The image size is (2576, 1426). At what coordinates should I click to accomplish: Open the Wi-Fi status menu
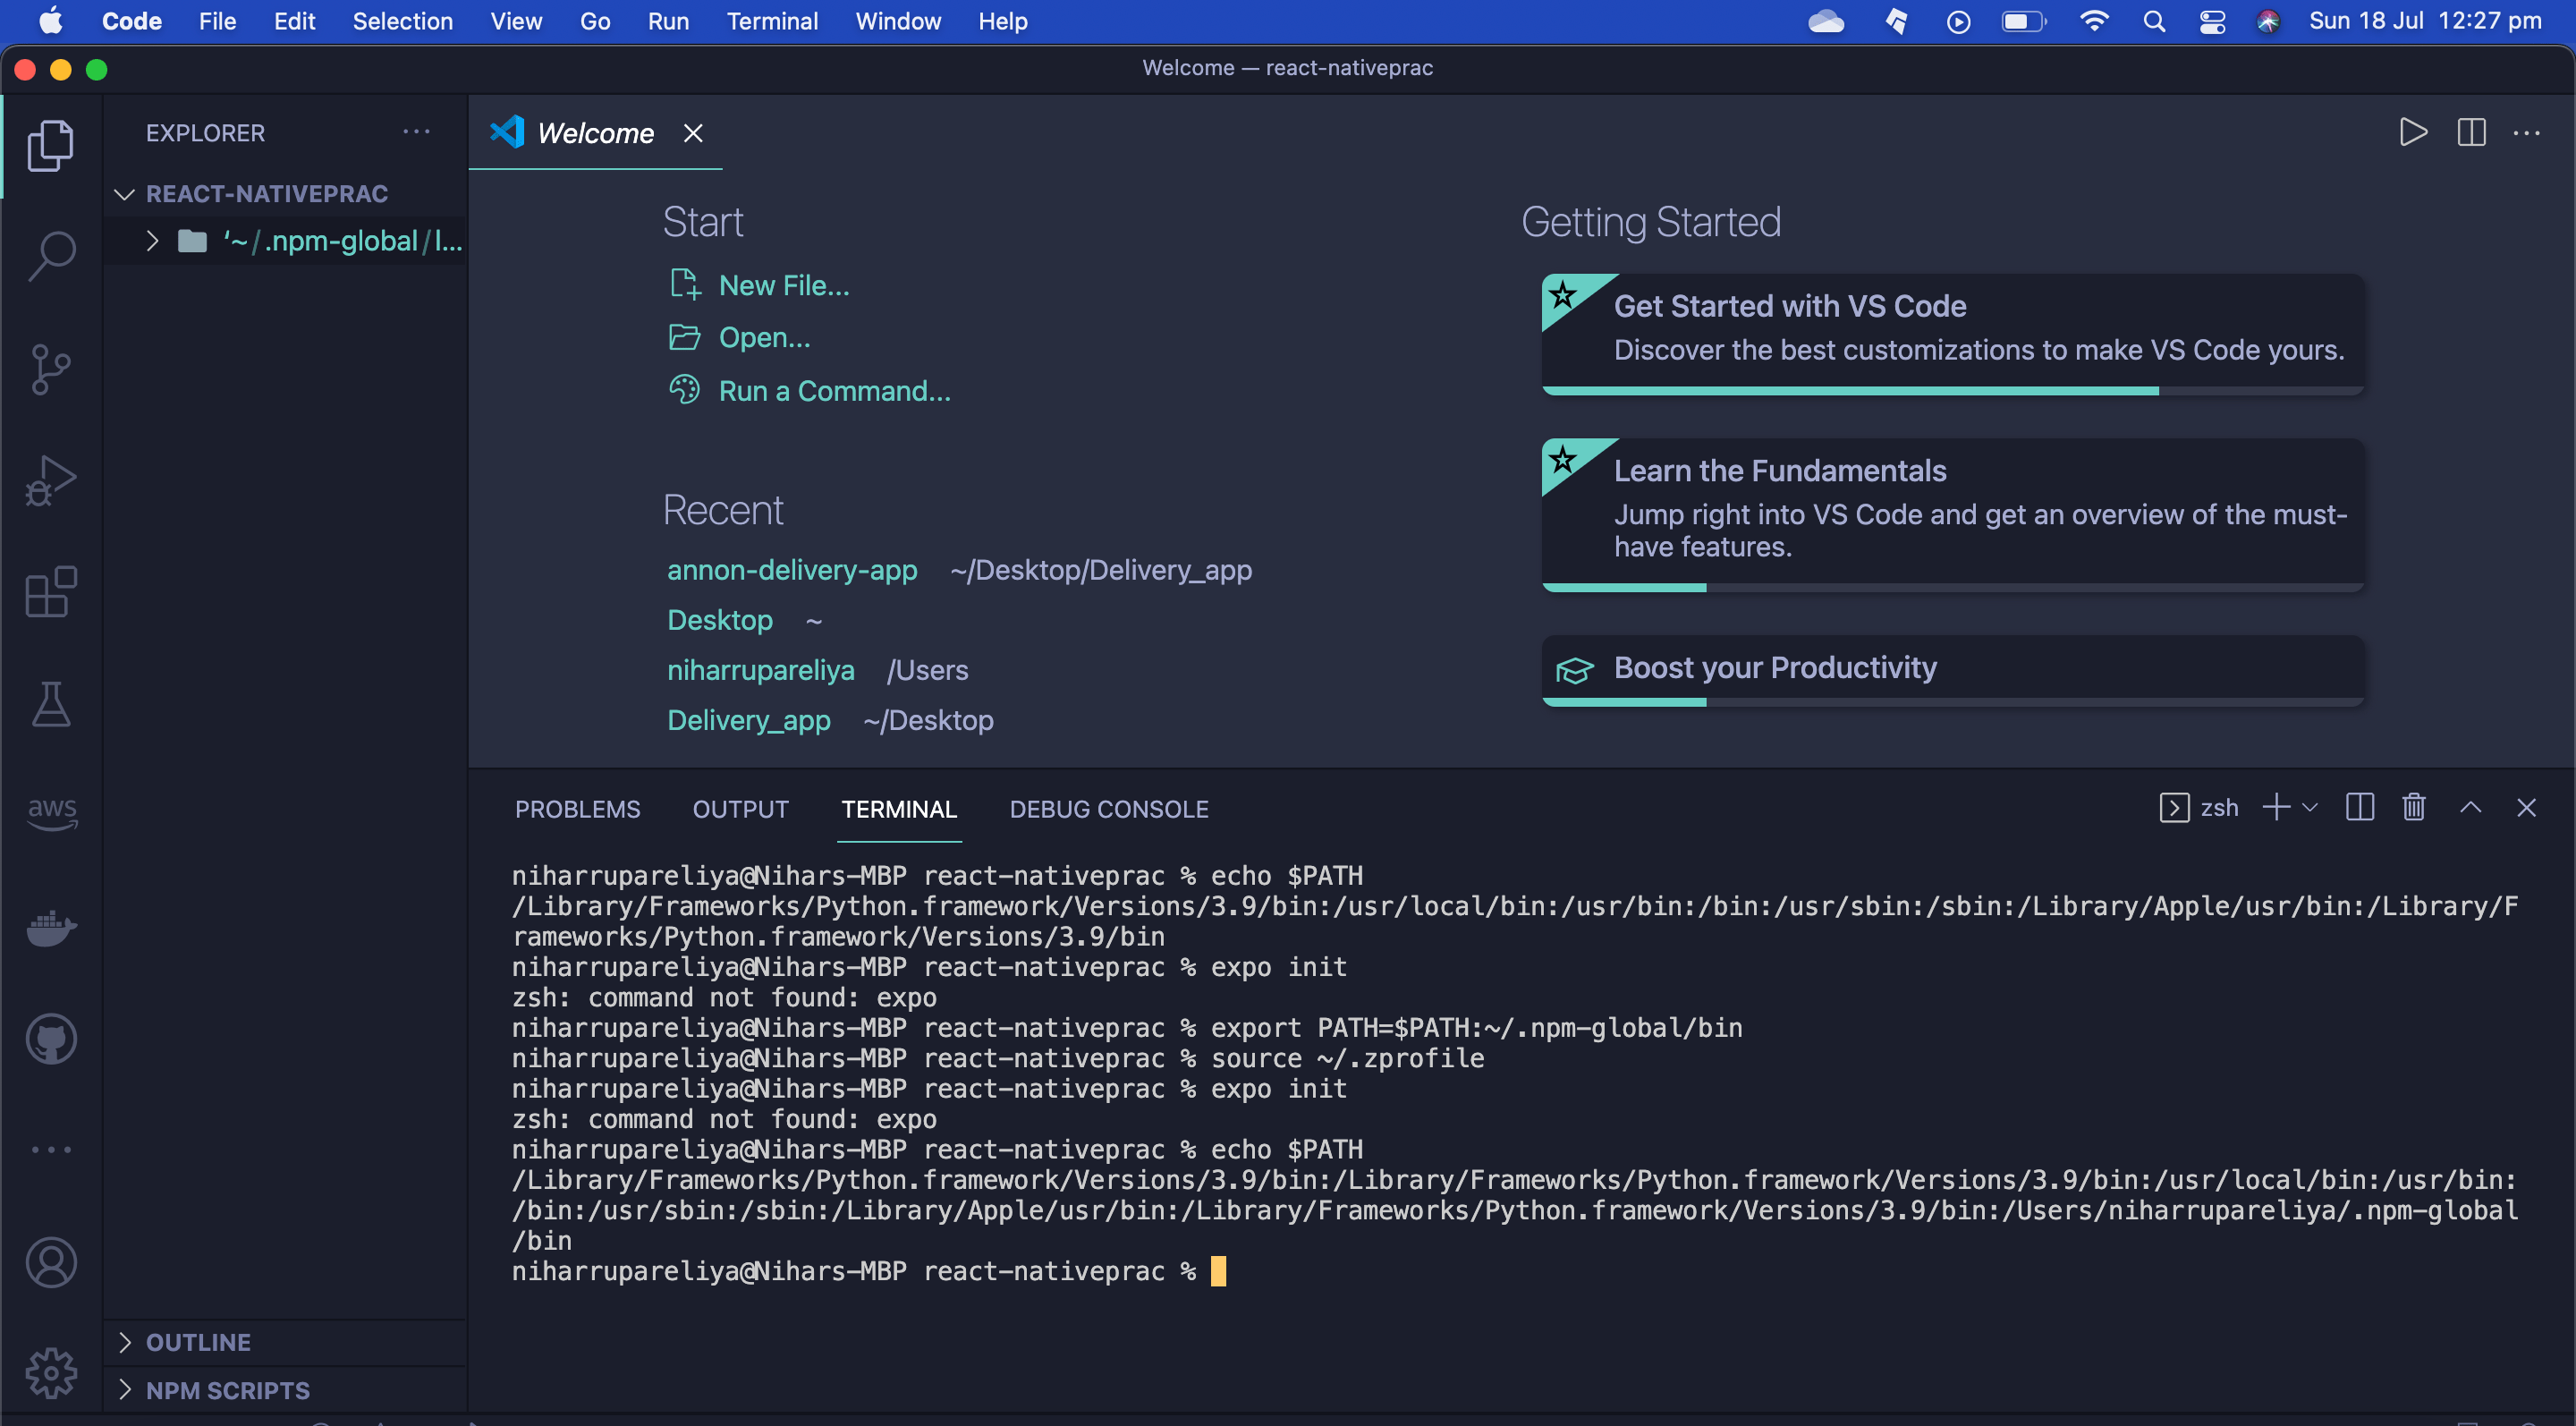2093,21
